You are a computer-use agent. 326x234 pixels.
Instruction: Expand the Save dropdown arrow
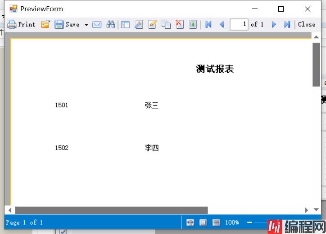[x=86, y=25]
